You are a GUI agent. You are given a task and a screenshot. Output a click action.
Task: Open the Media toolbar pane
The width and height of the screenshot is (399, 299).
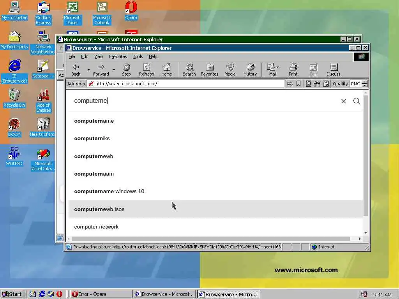pos(230,70)
